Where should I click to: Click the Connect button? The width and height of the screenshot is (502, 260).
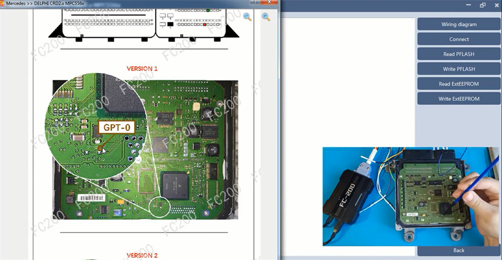459,40
